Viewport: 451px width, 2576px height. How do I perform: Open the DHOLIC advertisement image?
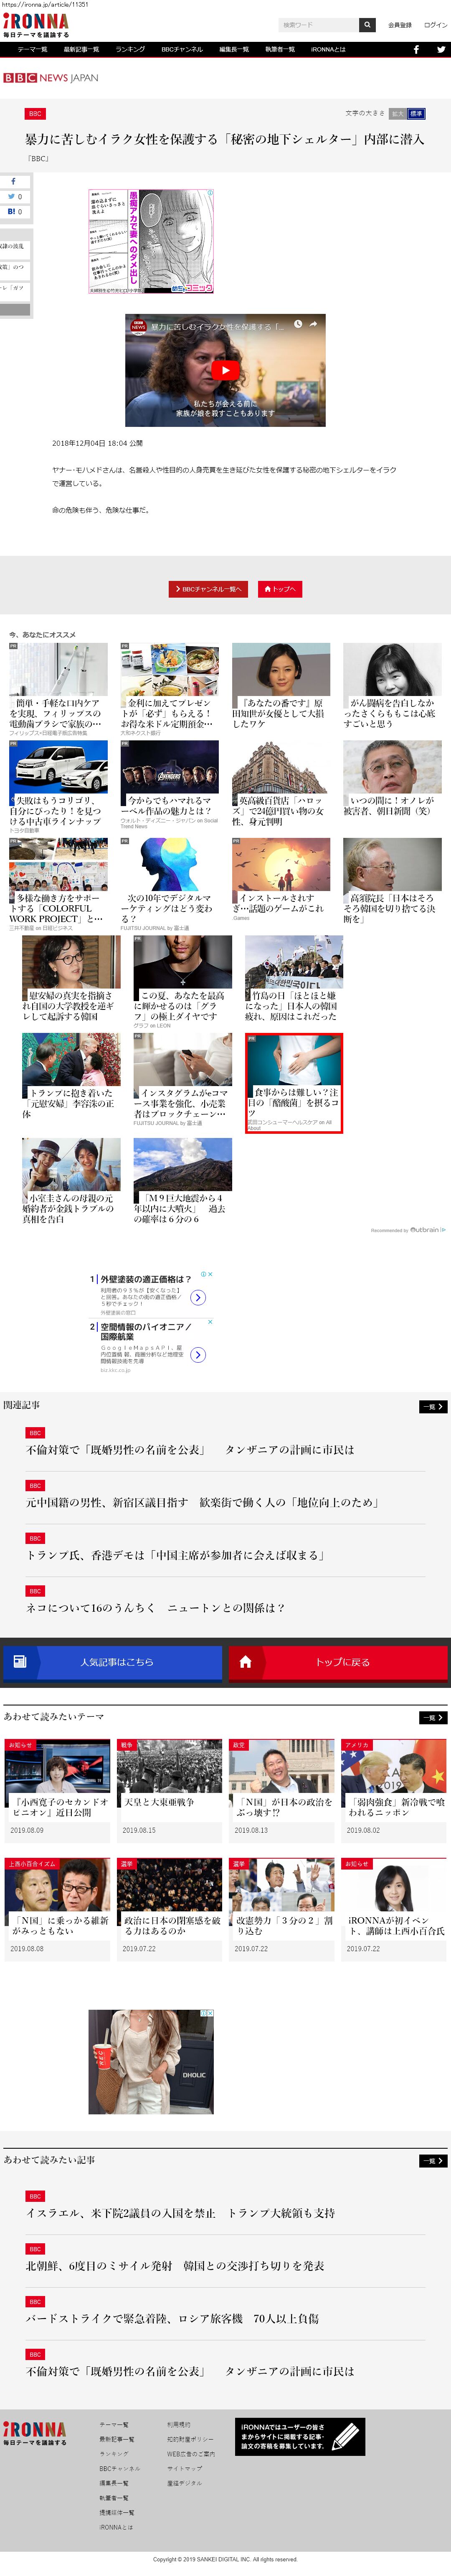151,2062
